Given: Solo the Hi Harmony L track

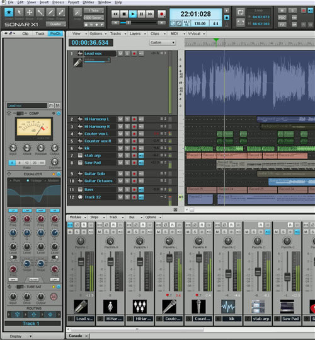Looking at the screenshot, I should (x=127, y=119).
